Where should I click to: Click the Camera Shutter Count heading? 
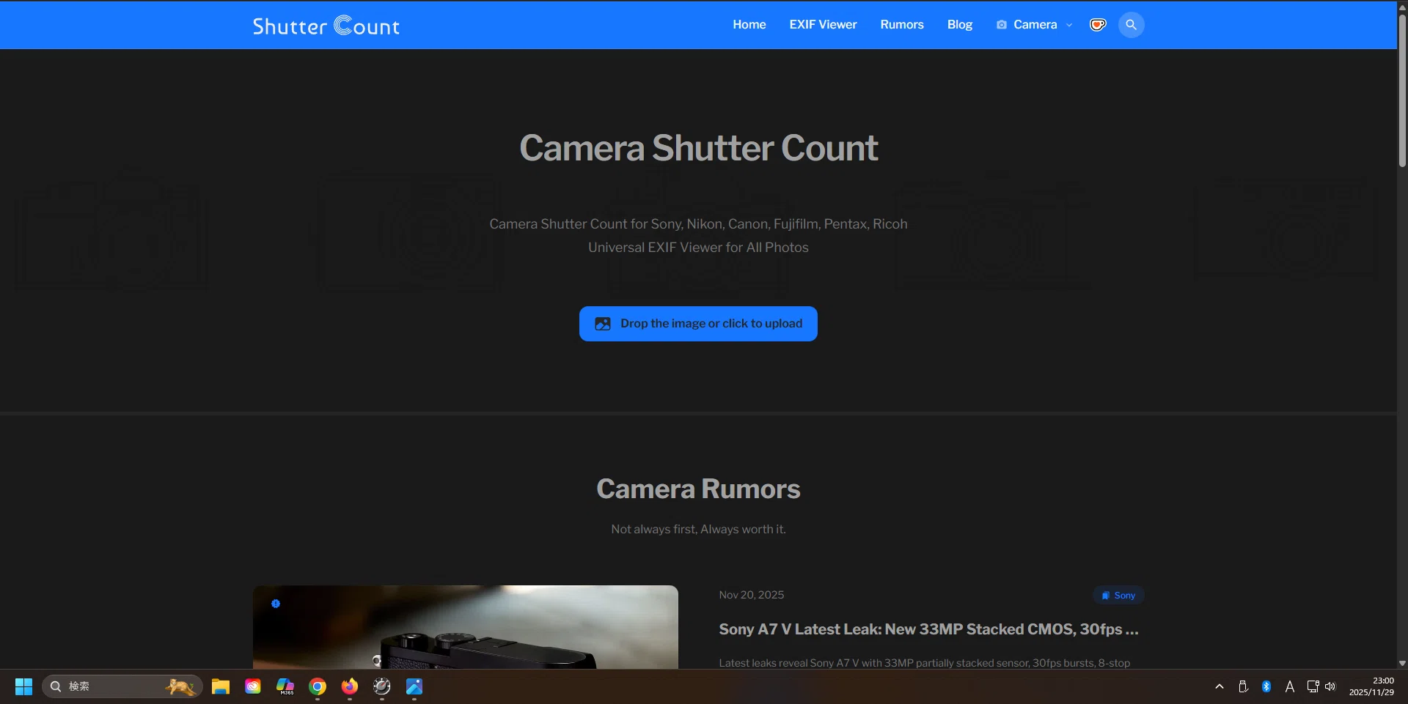point(698,148)
